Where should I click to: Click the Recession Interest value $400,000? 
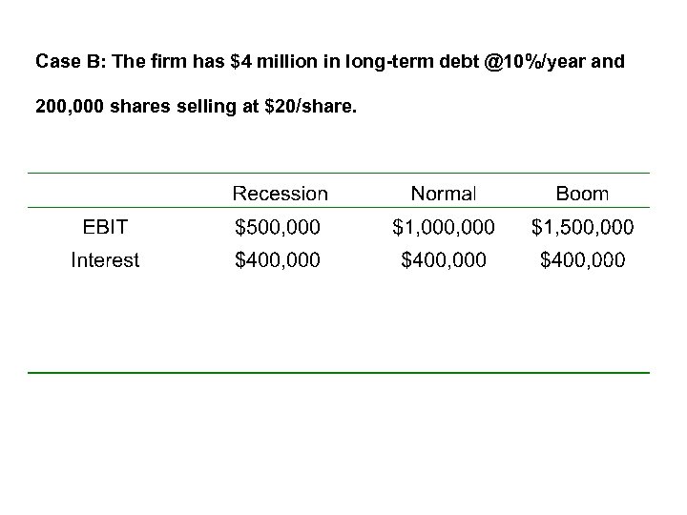coord(279,259)
